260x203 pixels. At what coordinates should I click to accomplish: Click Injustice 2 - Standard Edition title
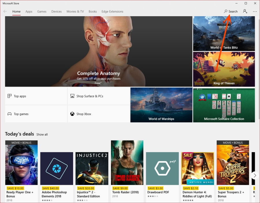coord(88,194)
